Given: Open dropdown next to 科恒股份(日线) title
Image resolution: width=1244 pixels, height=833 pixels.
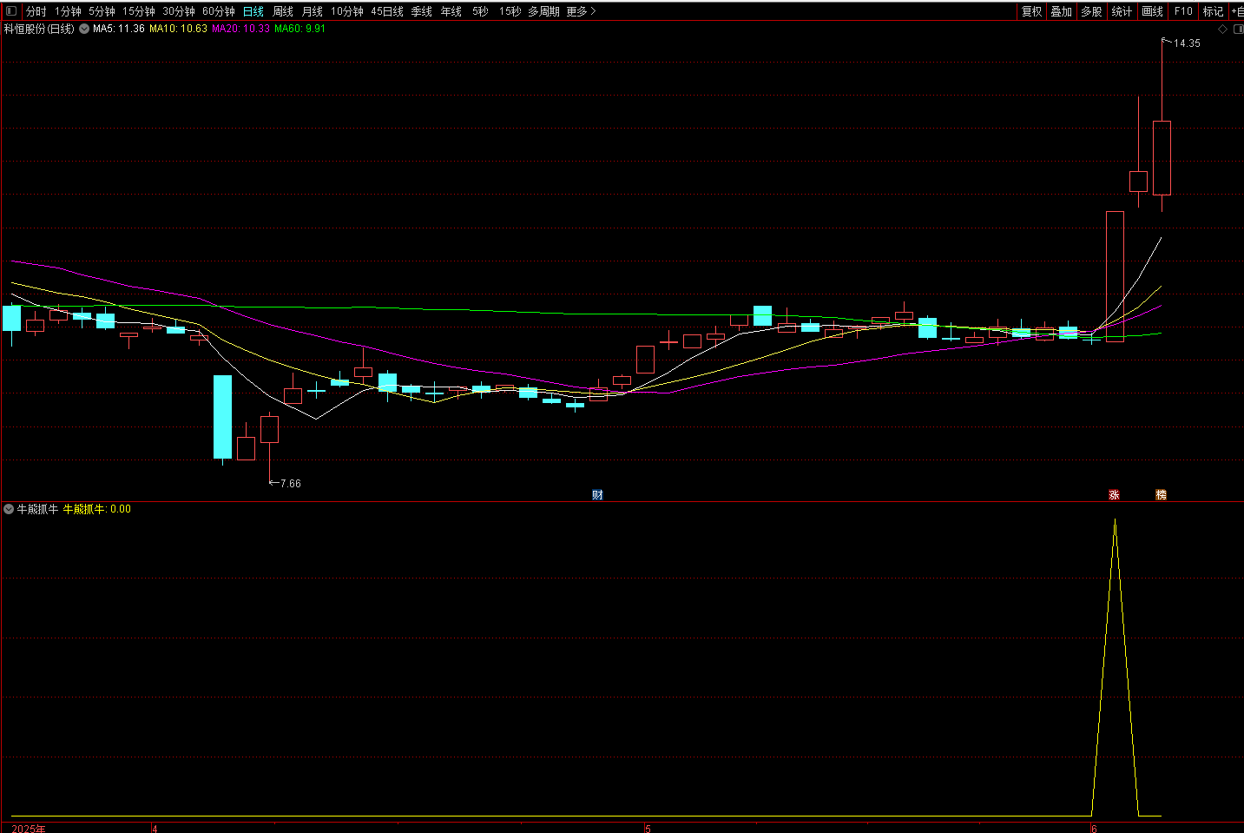Looking at the screenshot, I should 84,29.
